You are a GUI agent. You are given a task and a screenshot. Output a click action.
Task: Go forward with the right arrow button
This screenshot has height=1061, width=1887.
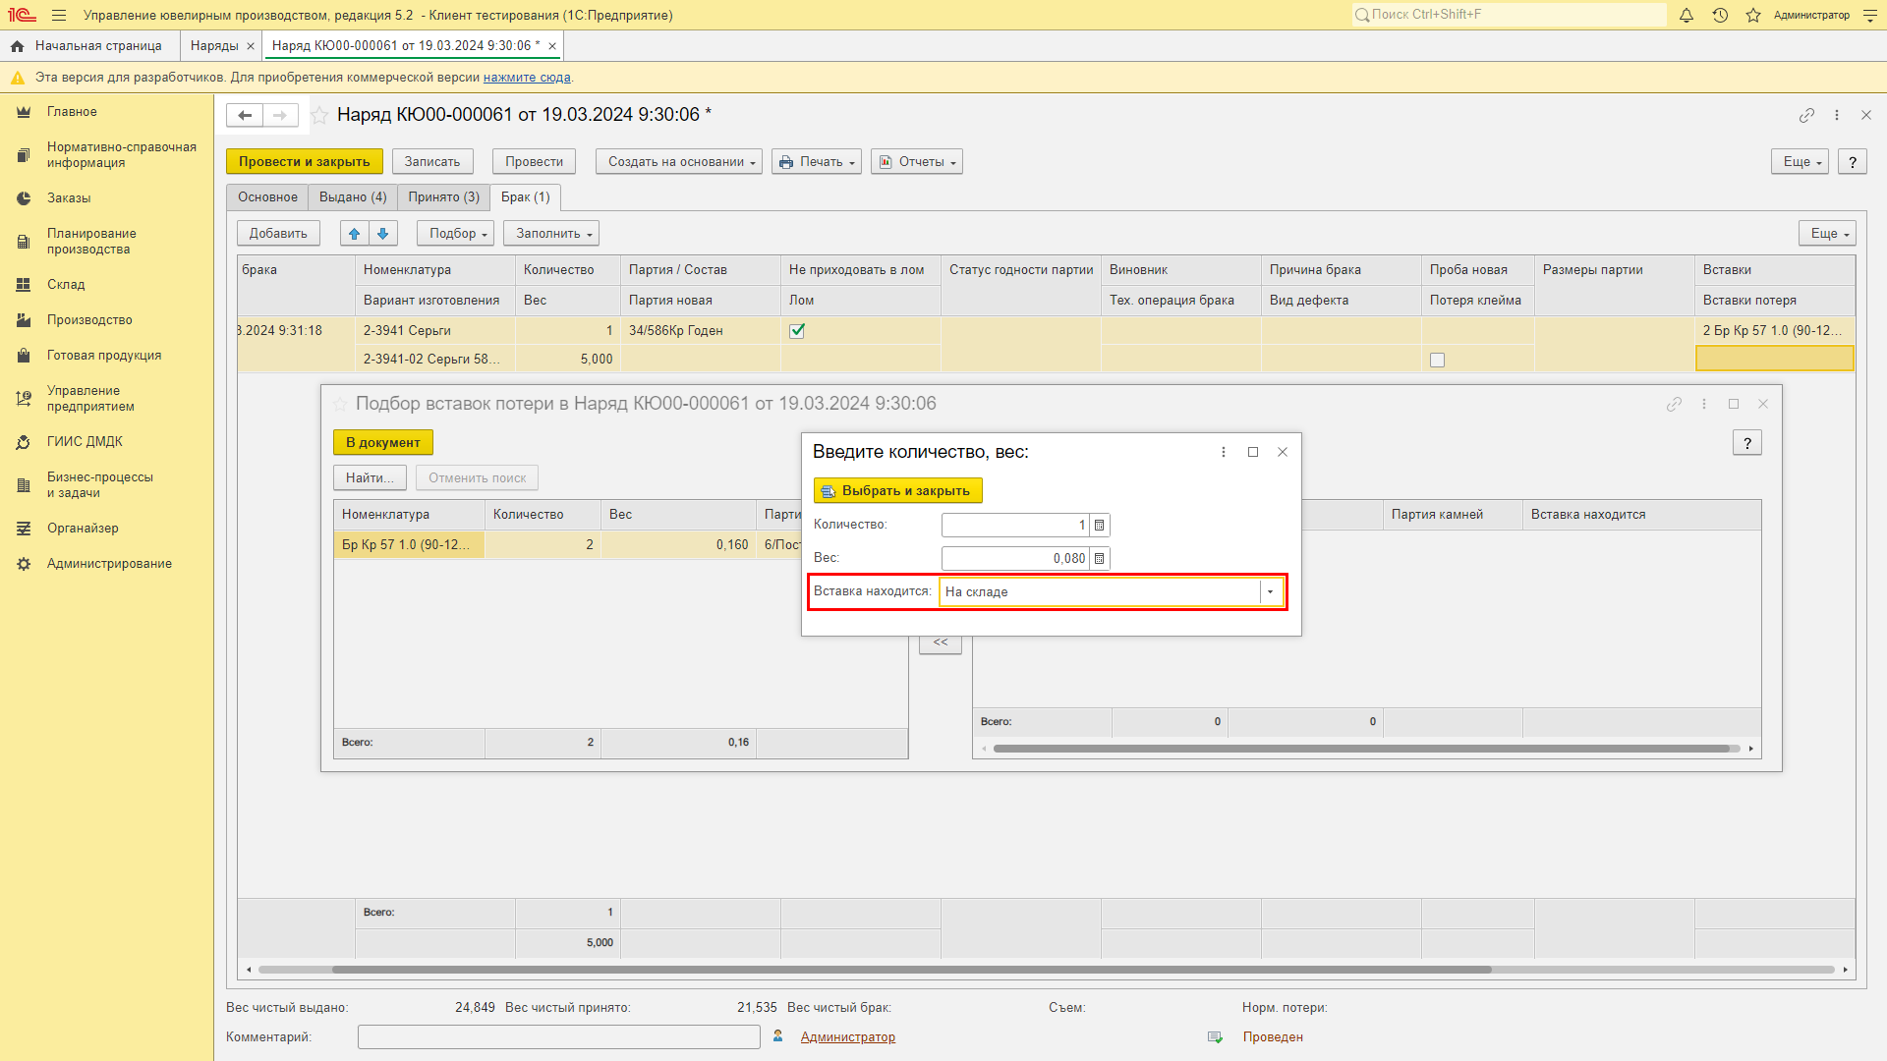click(x=280, y=115)
